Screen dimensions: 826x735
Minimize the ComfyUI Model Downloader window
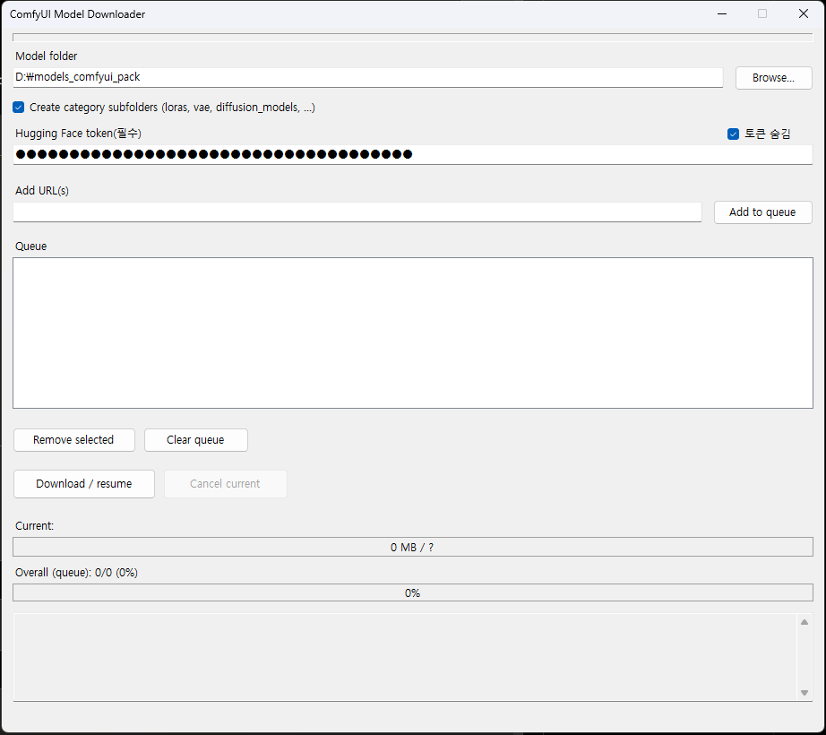[722, 13]
